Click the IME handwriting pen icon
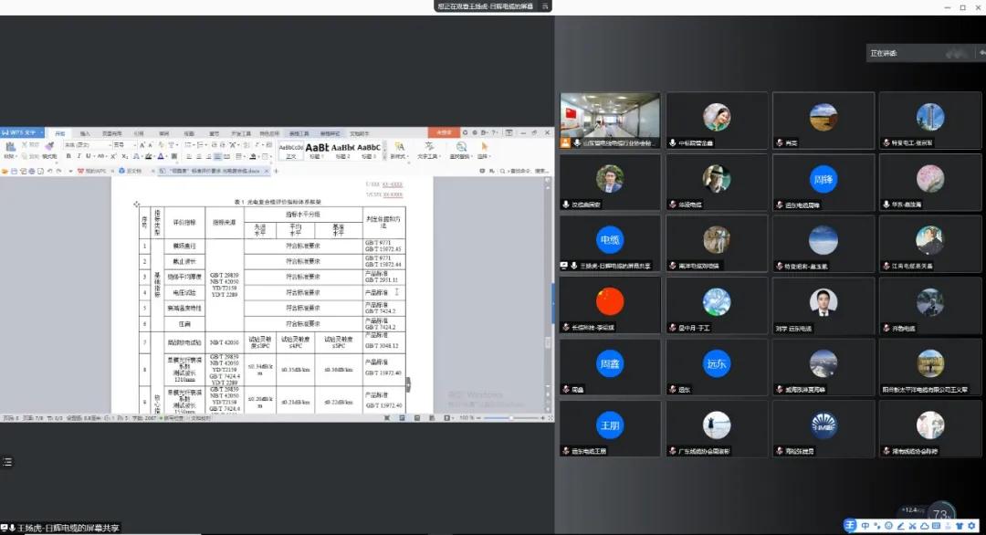 (900, 526)
